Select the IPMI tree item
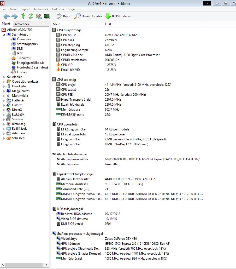 (20, 53)
